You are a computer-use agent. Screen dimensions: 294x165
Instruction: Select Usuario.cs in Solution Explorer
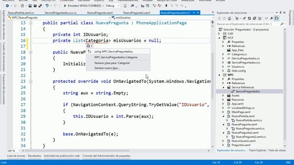pos(238,66)
